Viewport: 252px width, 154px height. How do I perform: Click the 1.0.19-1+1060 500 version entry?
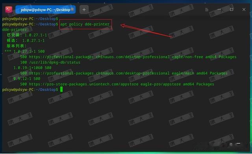coord(32,68)
